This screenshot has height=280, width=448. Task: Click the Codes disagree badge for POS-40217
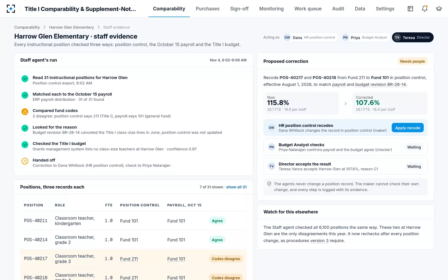pyautogui.click(x=226, y=259)
